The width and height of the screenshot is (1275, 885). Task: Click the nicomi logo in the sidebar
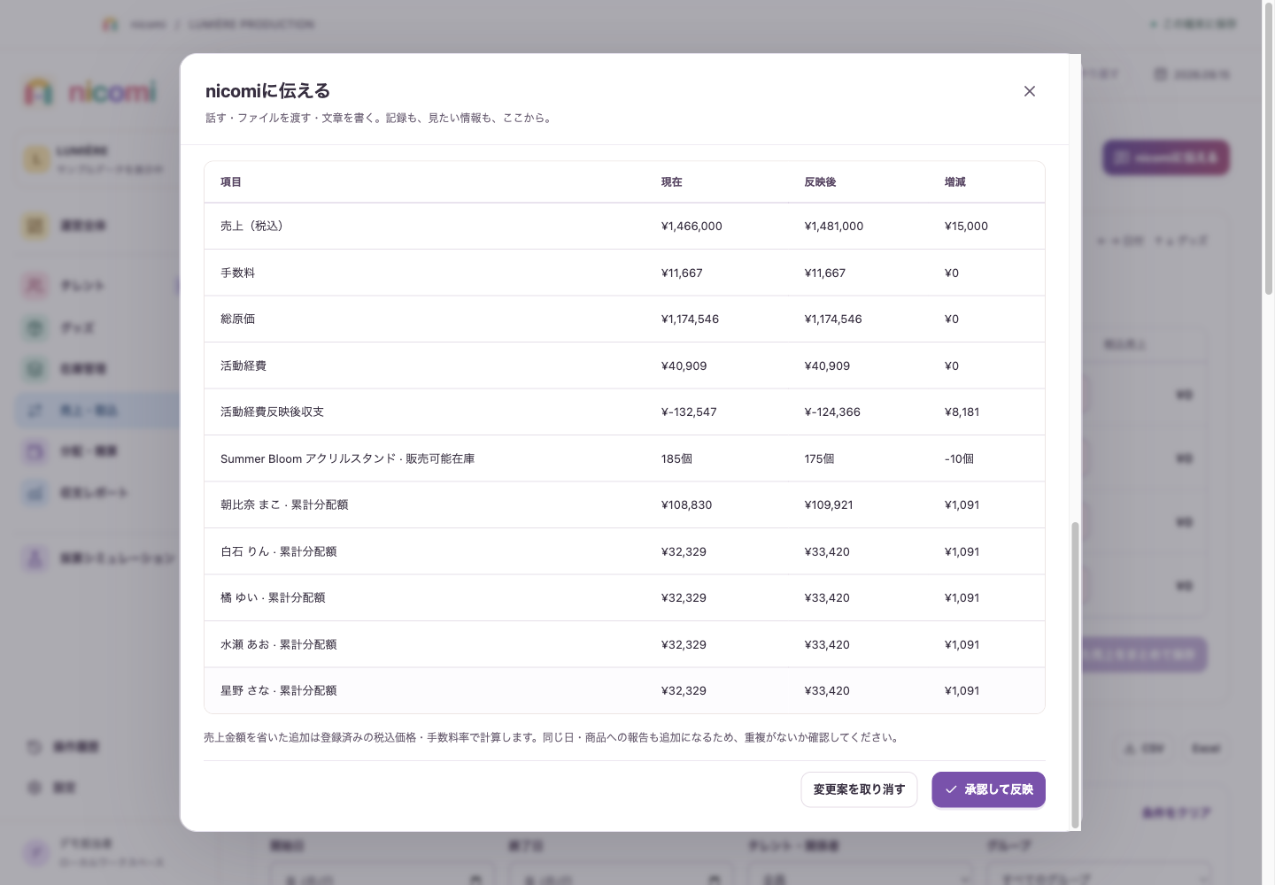pyautogui.click(x=90, y=92)
